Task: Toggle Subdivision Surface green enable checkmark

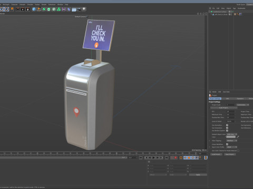Action: [232, 12]
